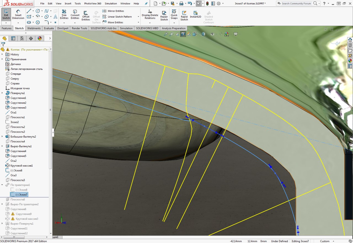The image size is (353, 243).
Task: Select (-) Эскиз8 in the tree
Action: coord(19,190)
